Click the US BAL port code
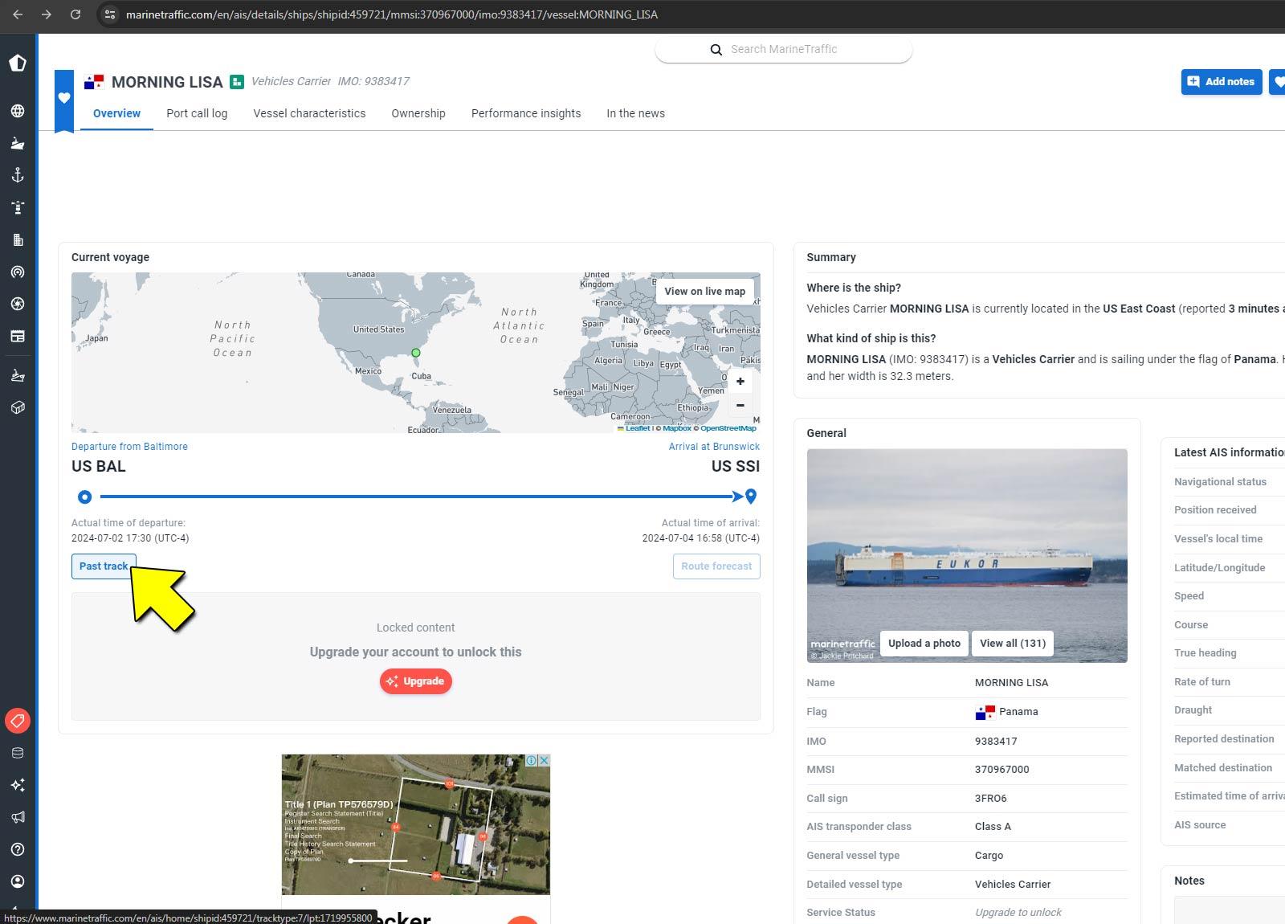 [x=99, y=466]
